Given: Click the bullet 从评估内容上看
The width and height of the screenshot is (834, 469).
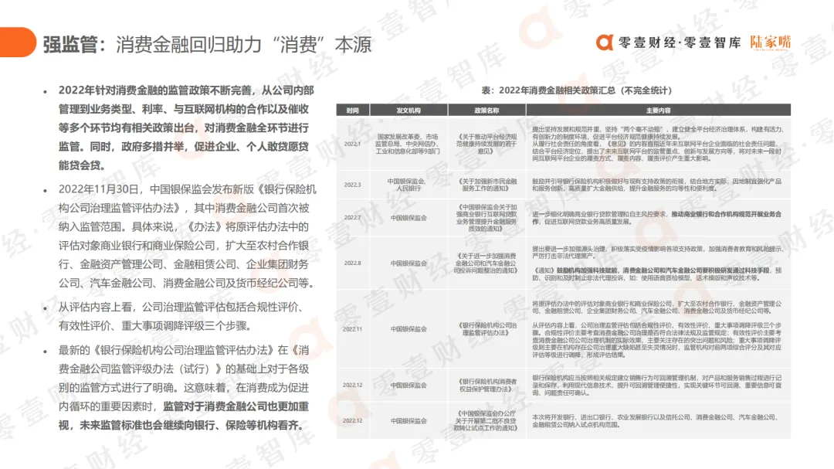Looking at the screenshot, I should pyautogui.click(x=182, y=316).
